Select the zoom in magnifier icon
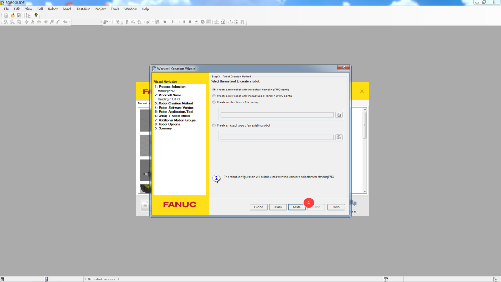501x282 pixels. [x=6, y=22]
